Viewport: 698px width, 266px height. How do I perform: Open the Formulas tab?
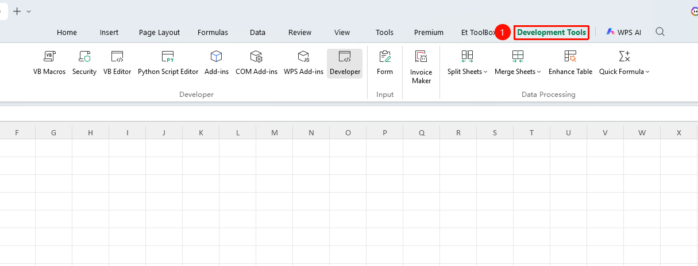[213, 33]
